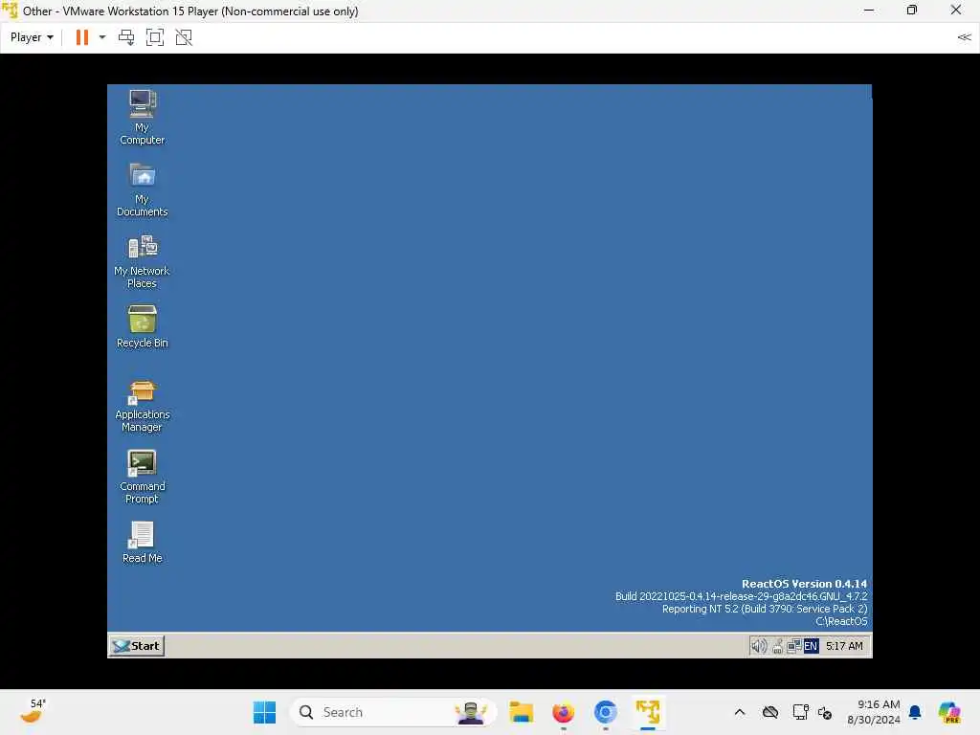Click the host muted volume tray icon
The image size is (980, 735).
click(825, 712)
